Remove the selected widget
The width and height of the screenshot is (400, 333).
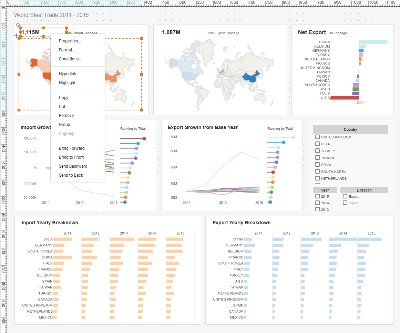click(65, 115)
